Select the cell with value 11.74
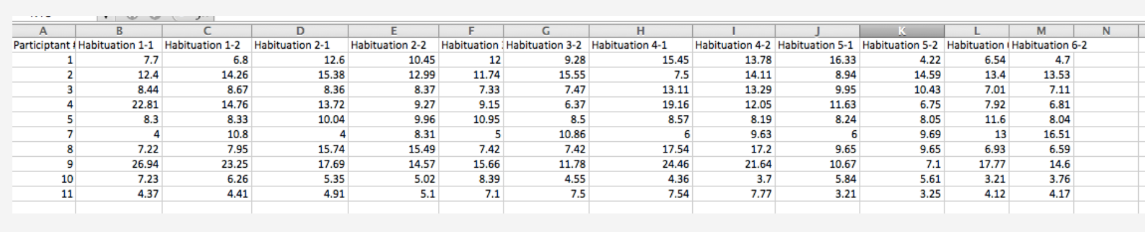This screenshot has height=232, width=1145. coord(471,75)
